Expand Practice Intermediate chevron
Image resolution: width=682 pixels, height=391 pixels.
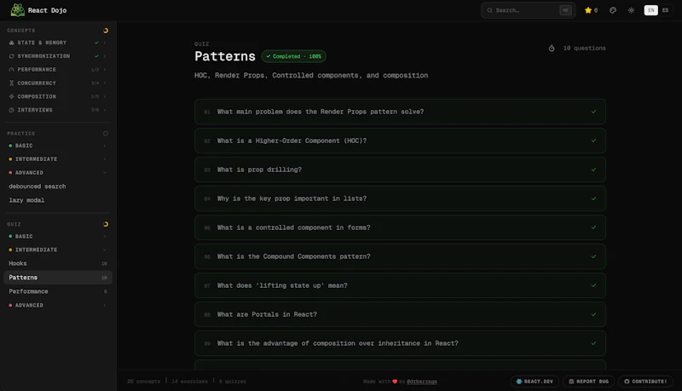click(105, 159)
